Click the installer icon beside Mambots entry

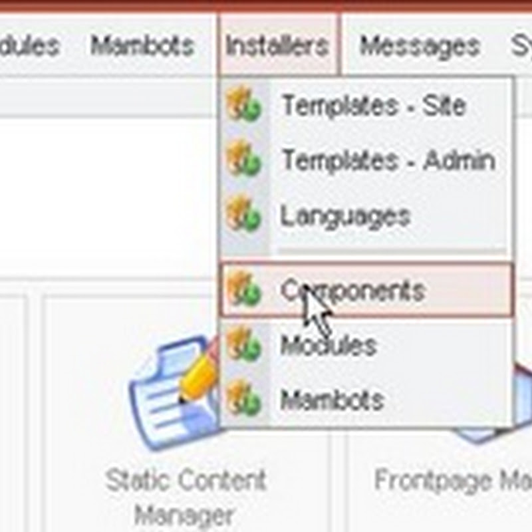(x=243, y=399)
